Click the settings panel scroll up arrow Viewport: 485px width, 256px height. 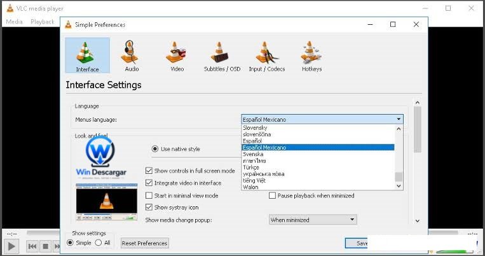(x=417, y=103)
